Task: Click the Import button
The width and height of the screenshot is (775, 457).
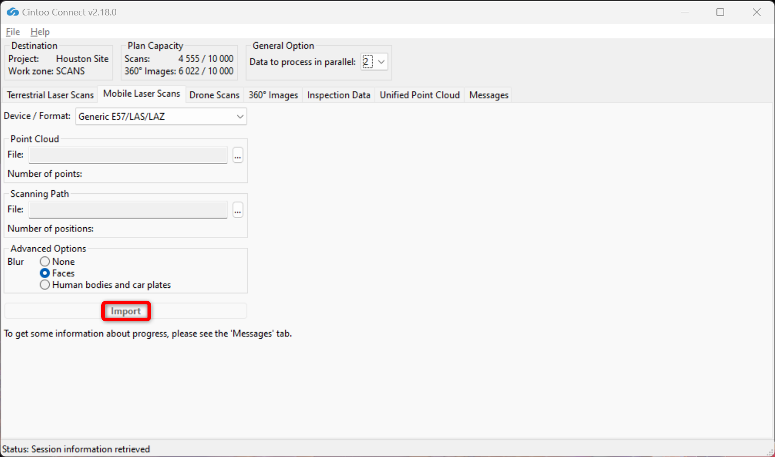Action: click(x=126, y=311)
